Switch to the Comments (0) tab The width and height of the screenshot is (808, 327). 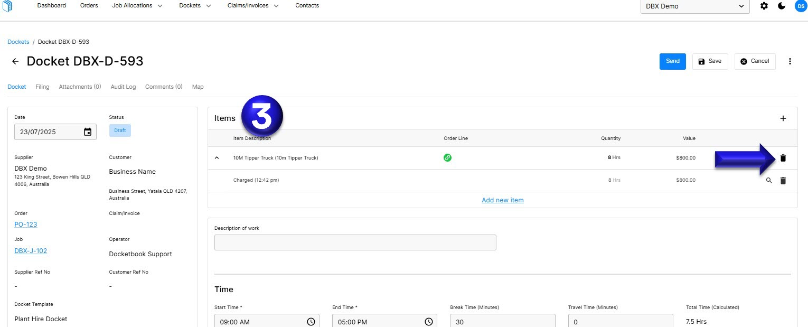coord(164,87)
